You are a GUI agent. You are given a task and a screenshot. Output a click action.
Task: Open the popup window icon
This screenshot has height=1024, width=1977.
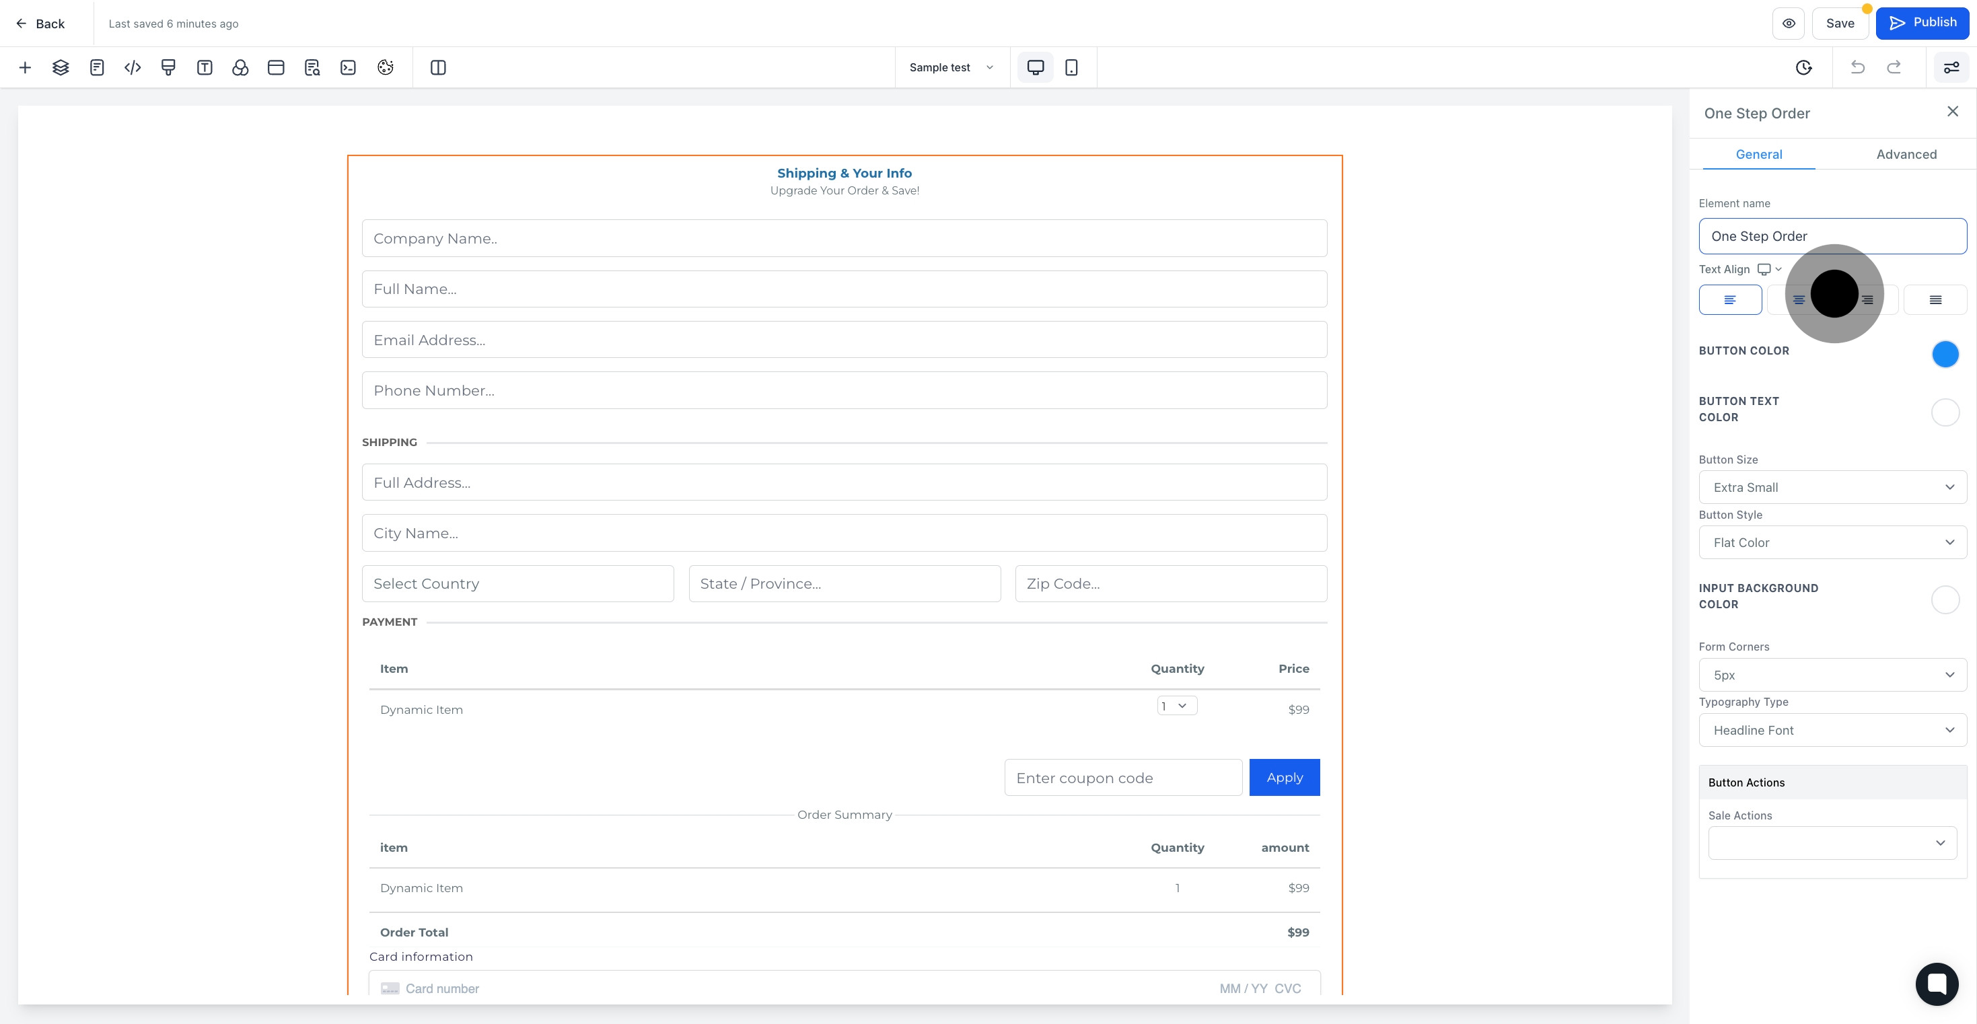pyautogui.click(x=277, y=67)
